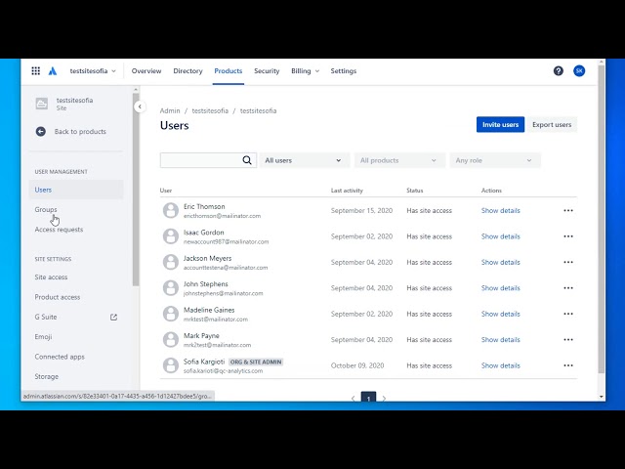Click Sofia Kargioti's avatar icon
Screen dimensions: 625x469
point(171,365)
